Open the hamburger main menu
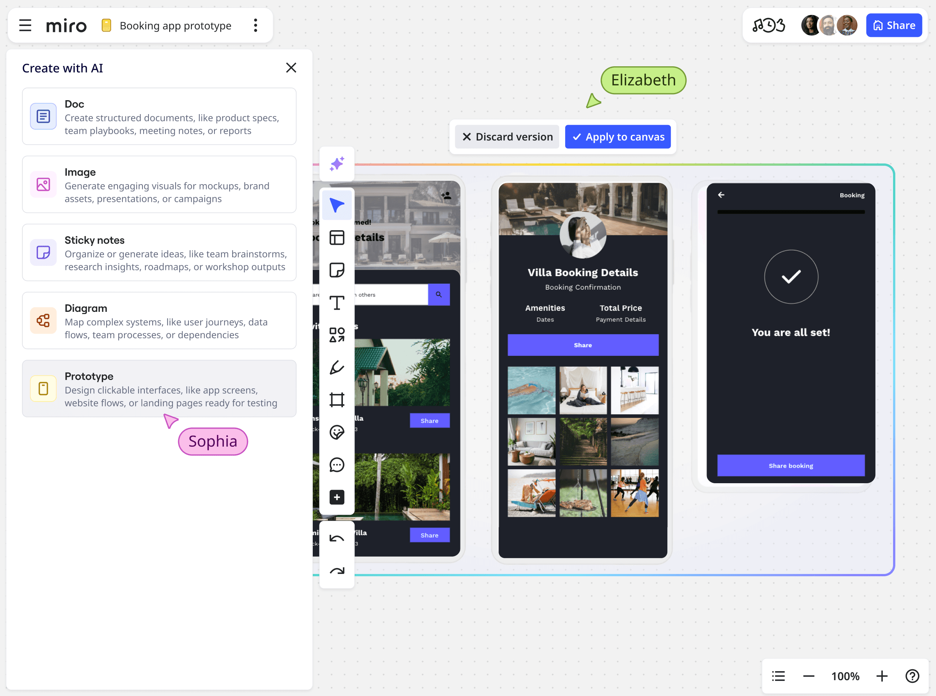This screenshot has width=936, height=696. pos(25,26)
